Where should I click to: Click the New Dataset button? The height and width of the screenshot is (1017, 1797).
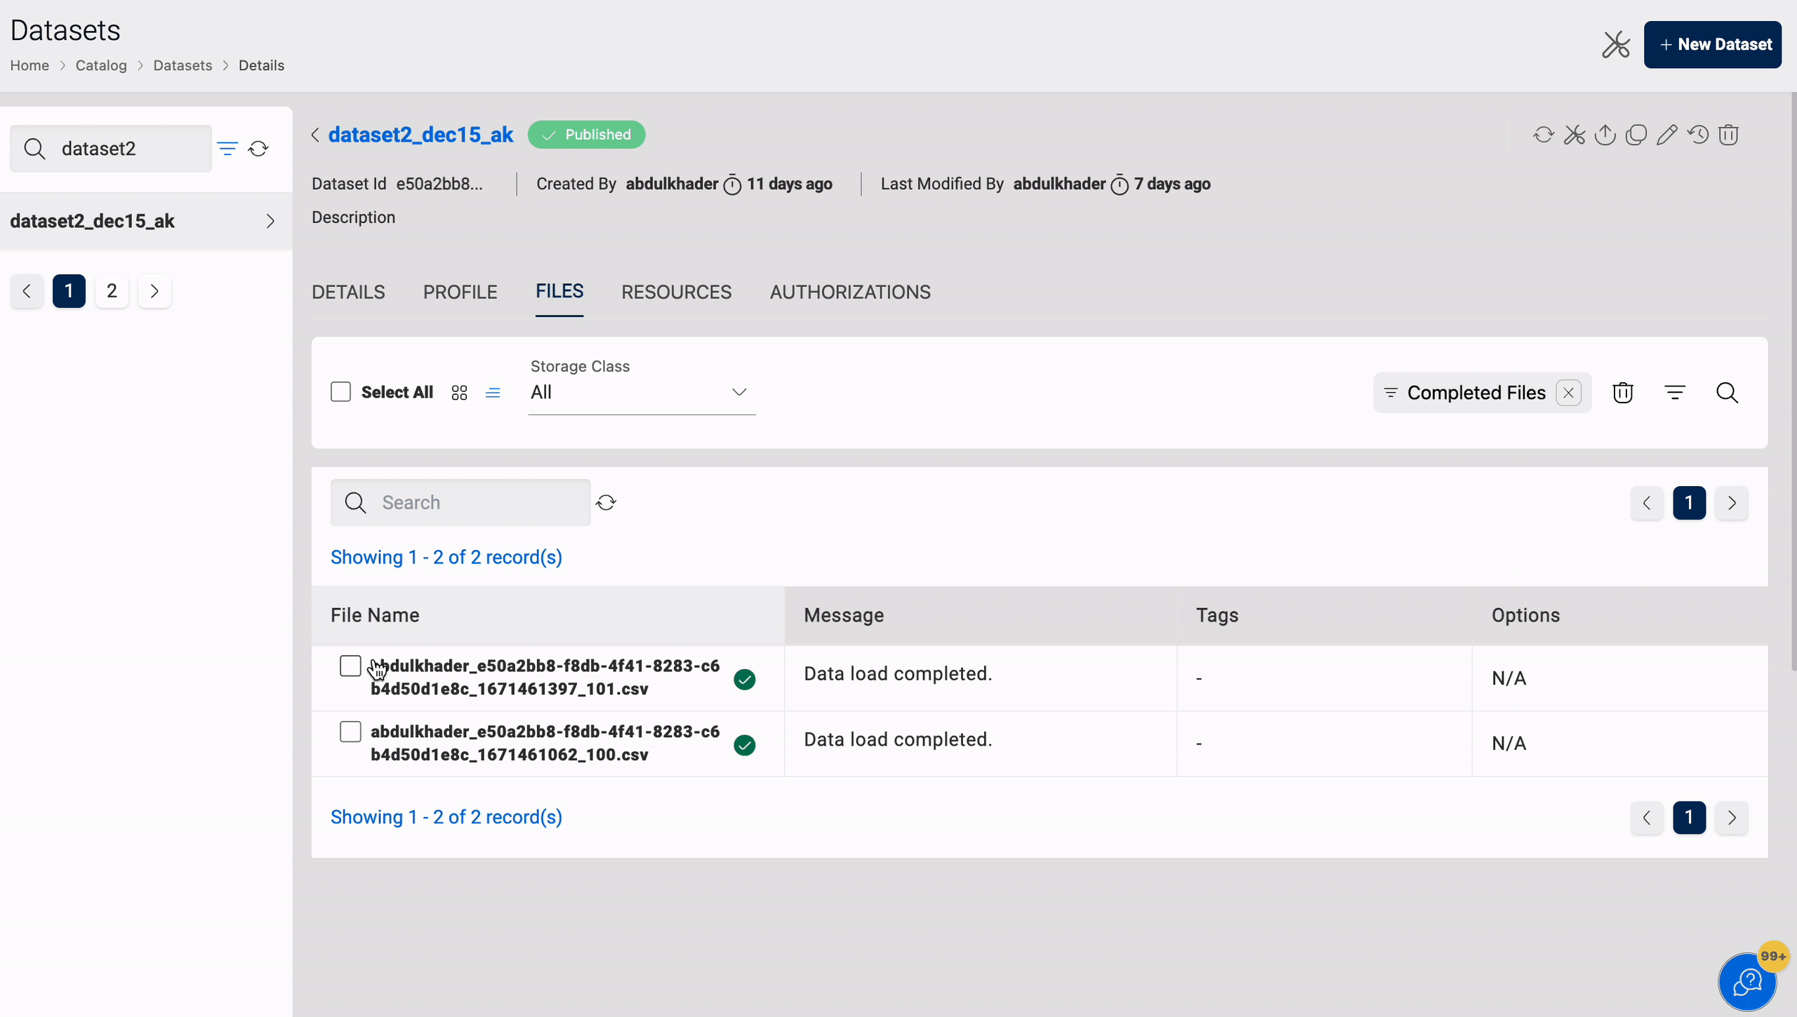click(x=1713, y=43)
